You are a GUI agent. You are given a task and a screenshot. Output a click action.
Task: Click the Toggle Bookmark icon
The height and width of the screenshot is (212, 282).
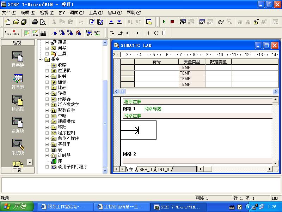[x=54, y=33]
